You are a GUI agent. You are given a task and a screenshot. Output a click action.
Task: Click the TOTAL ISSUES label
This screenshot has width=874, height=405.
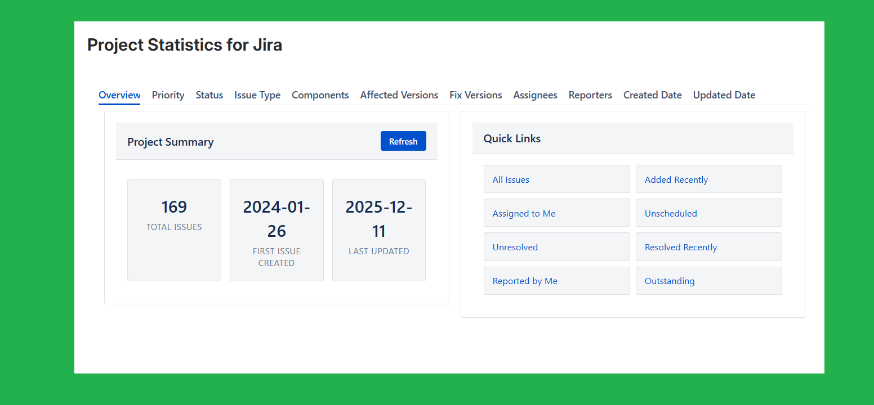point(174,227)
